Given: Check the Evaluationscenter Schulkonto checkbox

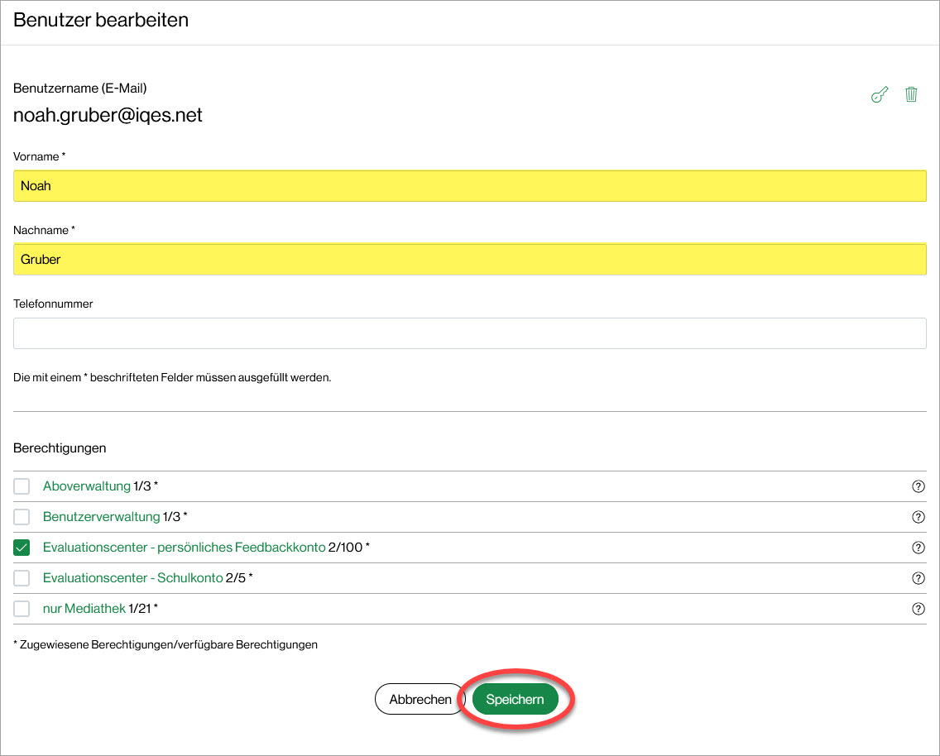Looking at the screenshot, I should pos(22,578).
